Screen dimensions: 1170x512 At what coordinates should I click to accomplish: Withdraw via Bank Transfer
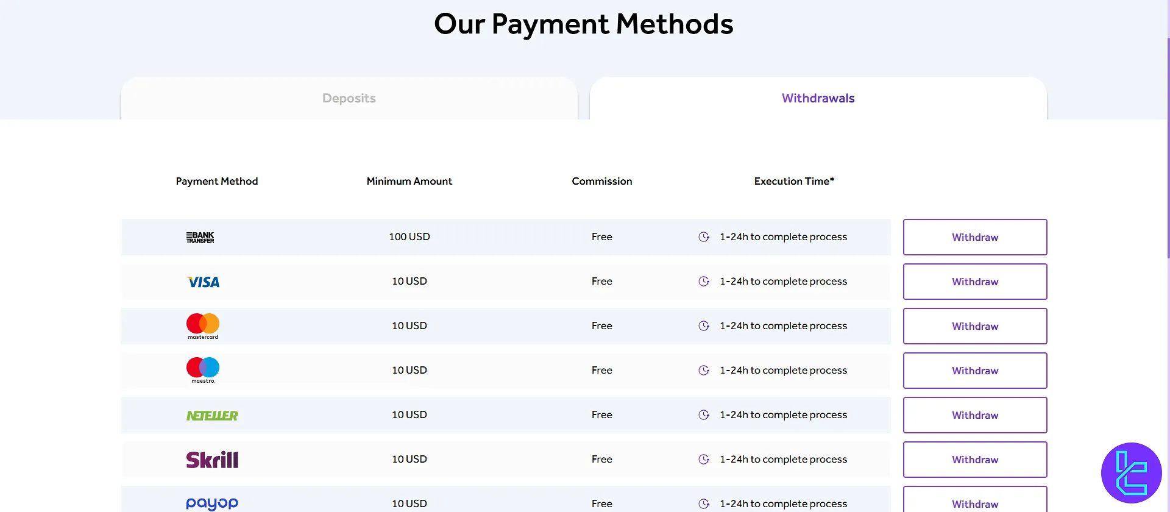(975, 237)
